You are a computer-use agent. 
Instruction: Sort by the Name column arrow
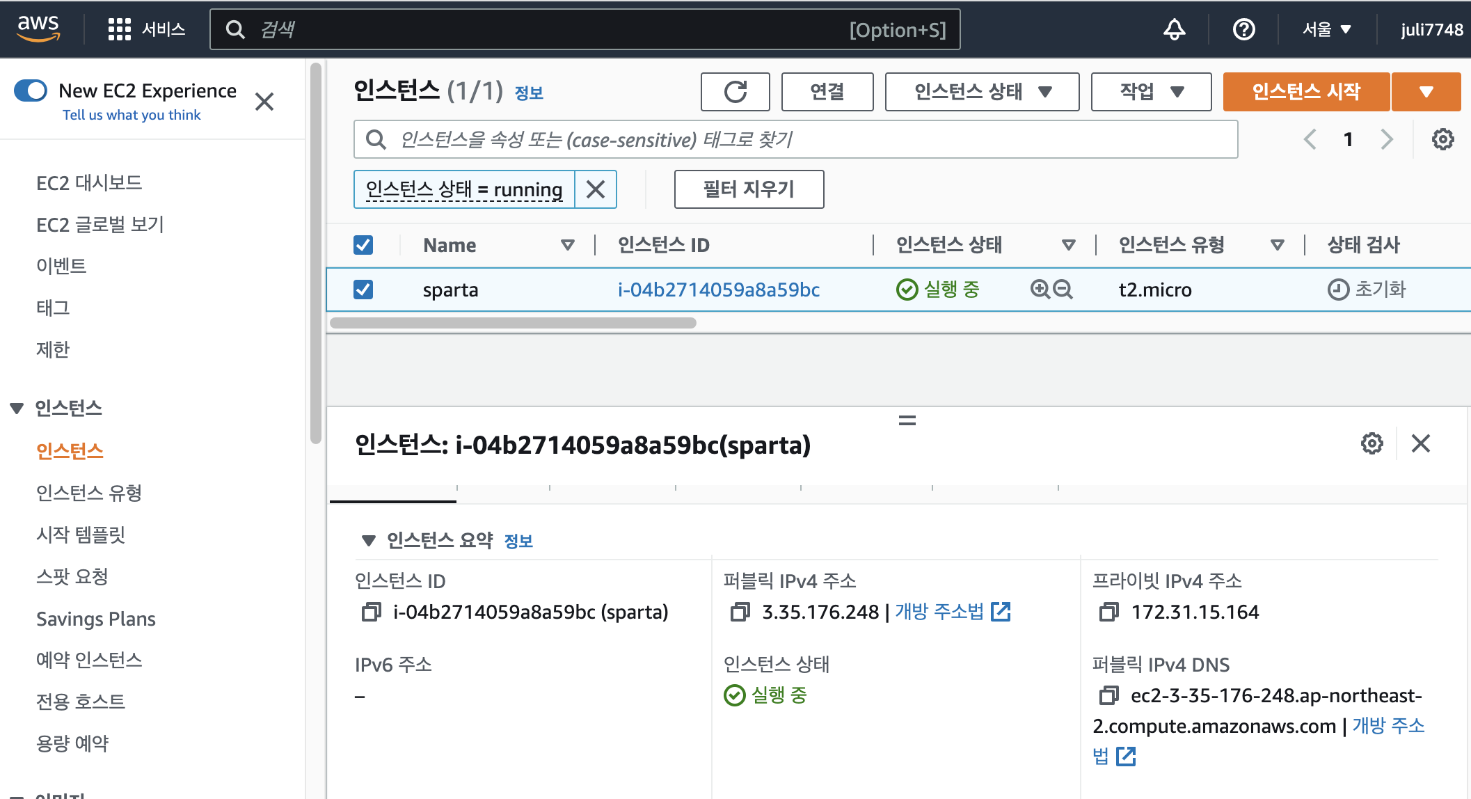tap(568, 245)
